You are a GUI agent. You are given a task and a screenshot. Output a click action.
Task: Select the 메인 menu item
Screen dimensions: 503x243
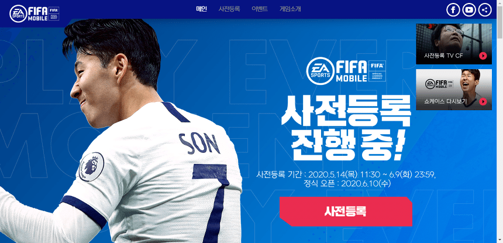pyautogui.click(x=201, y=9)
